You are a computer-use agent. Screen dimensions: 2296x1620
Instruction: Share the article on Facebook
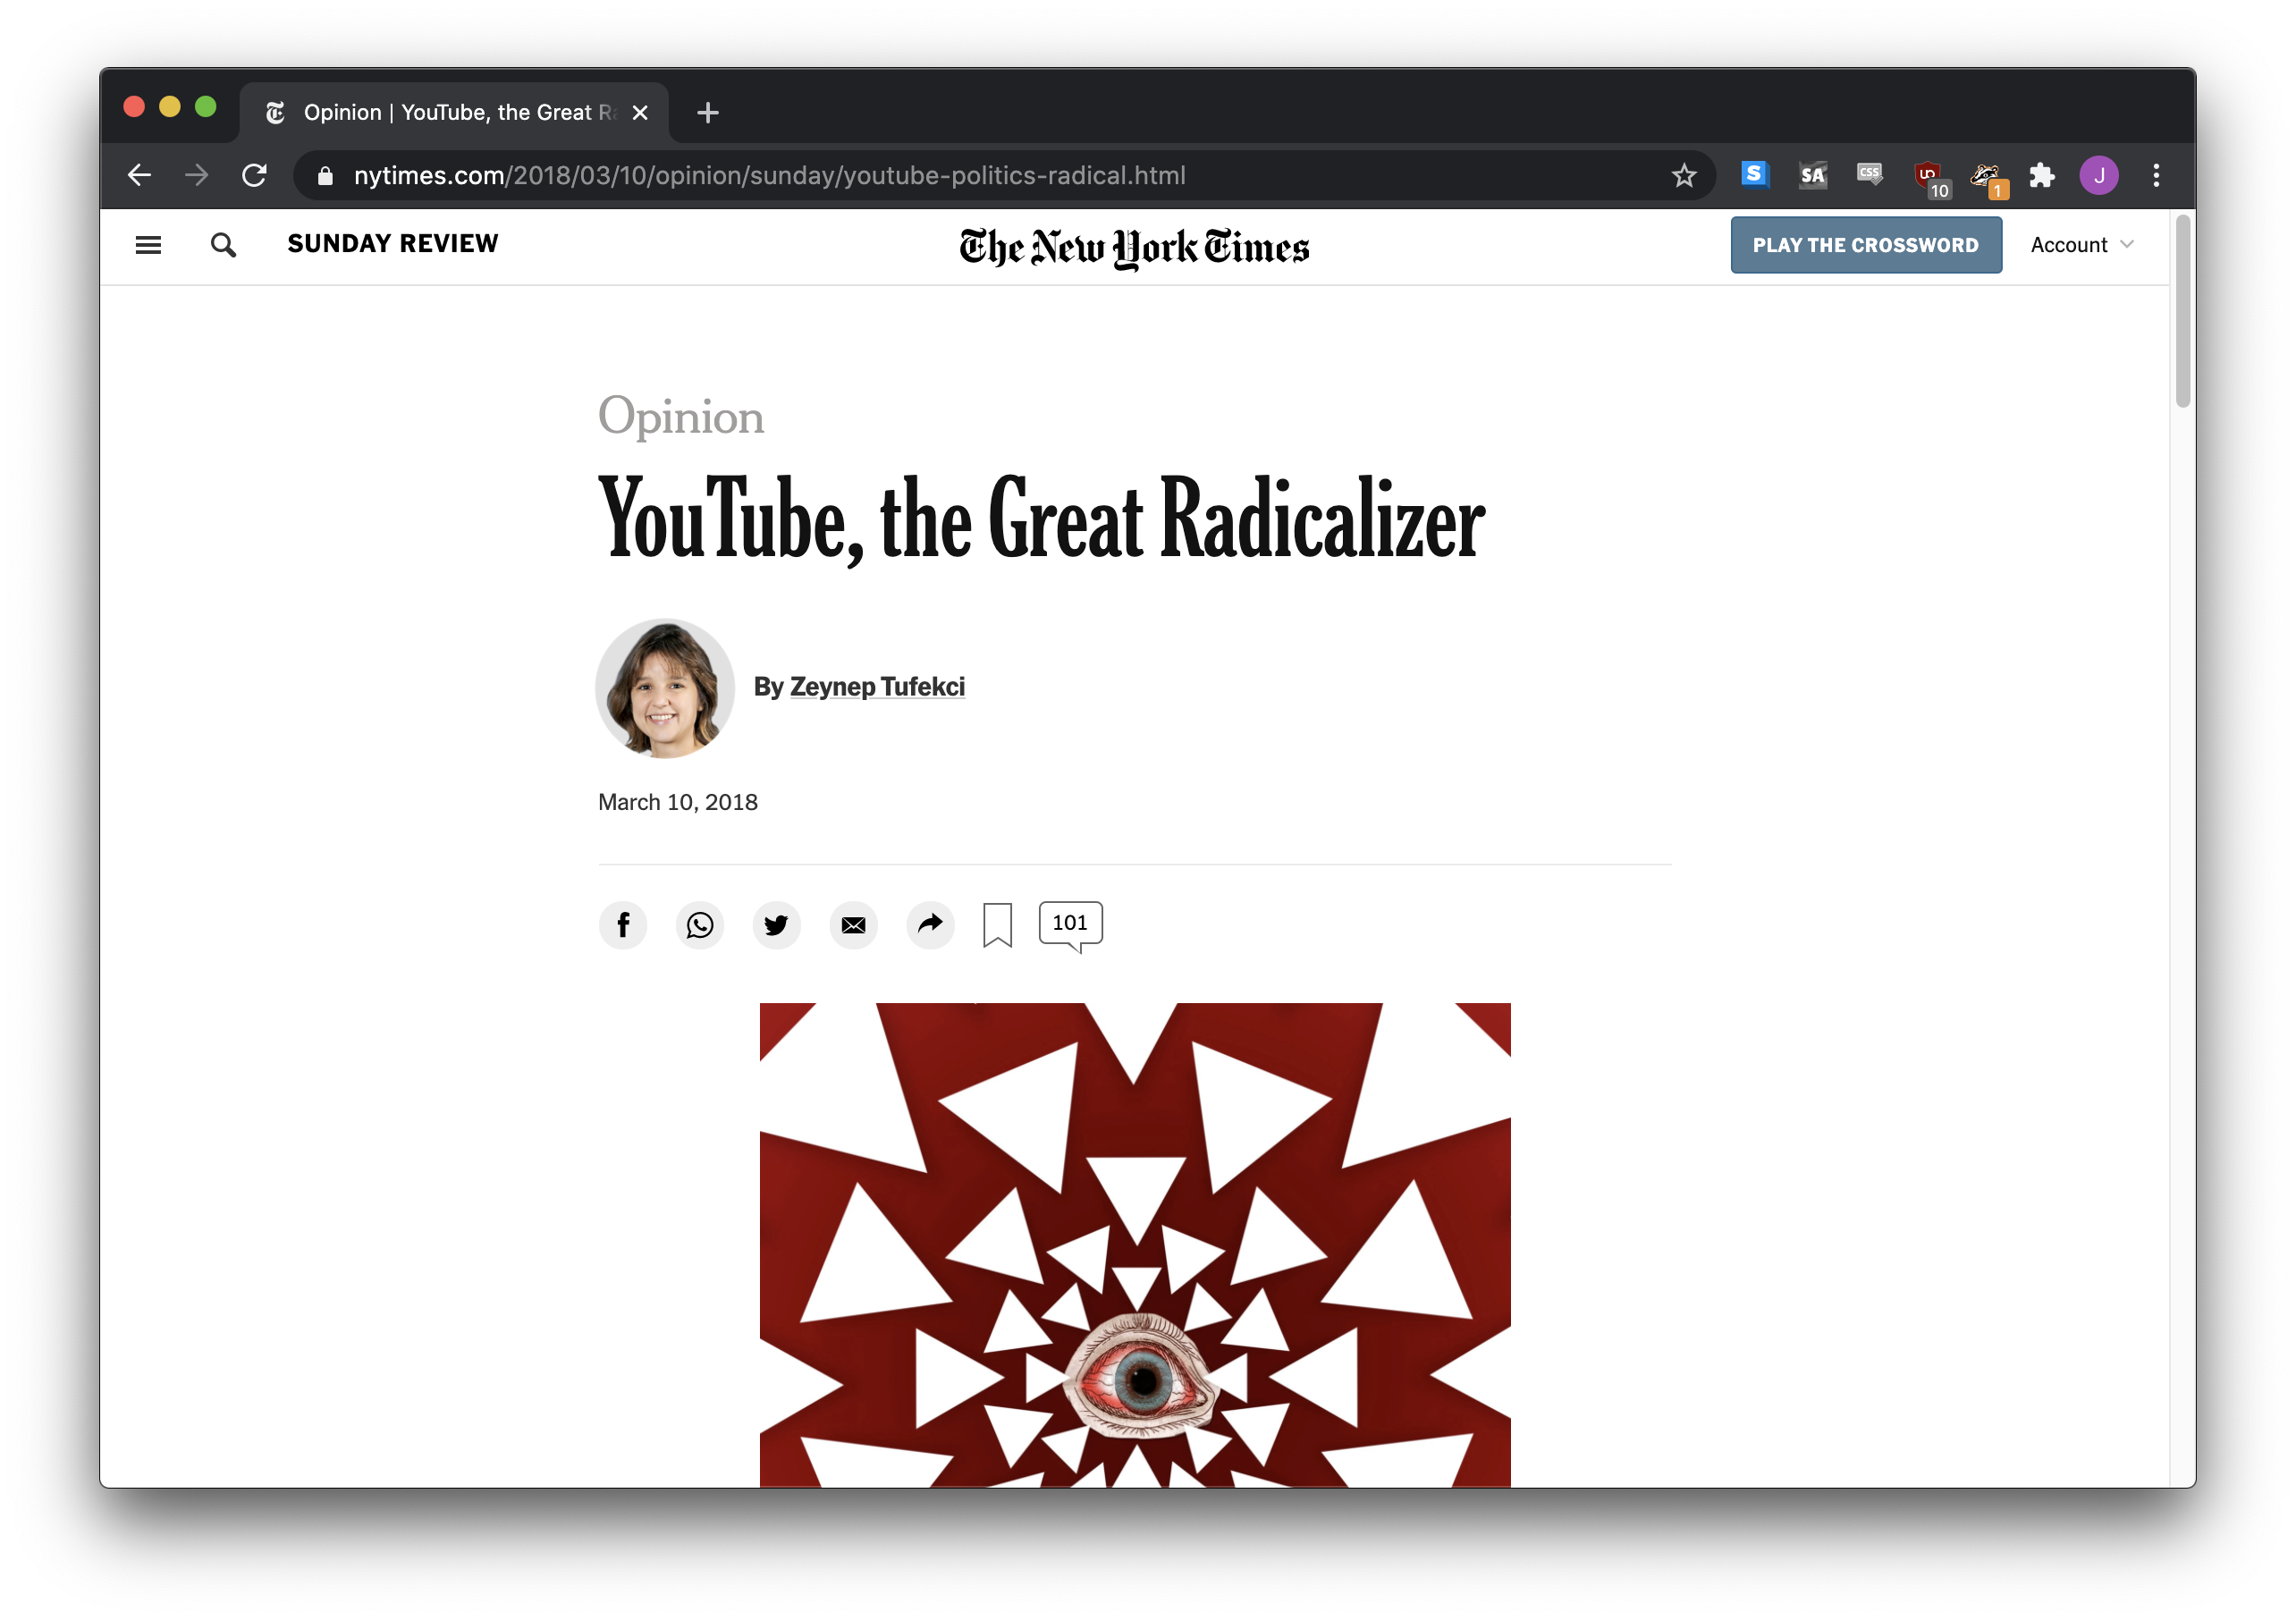coord(623,925)
